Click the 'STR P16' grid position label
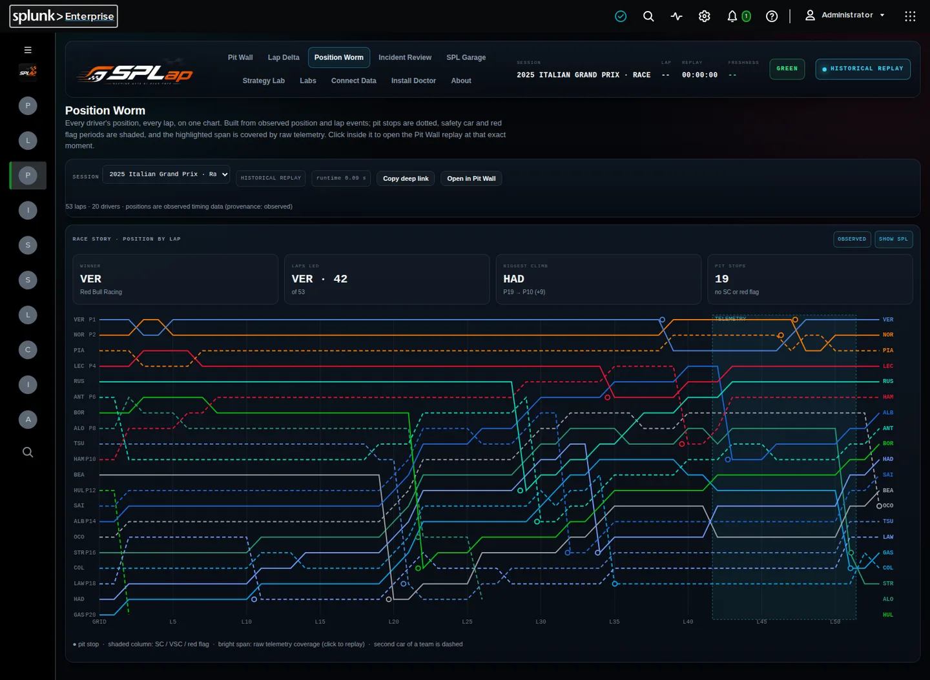The image size is (930, 680). tap(85, 553)
